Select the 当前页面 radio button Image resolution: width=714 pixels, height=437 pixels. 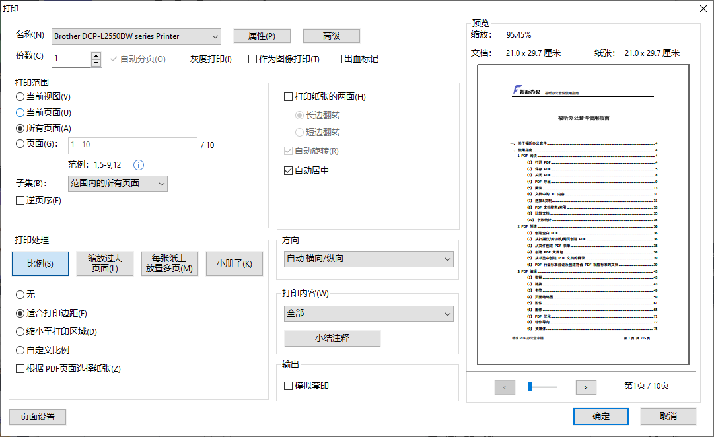19,112
